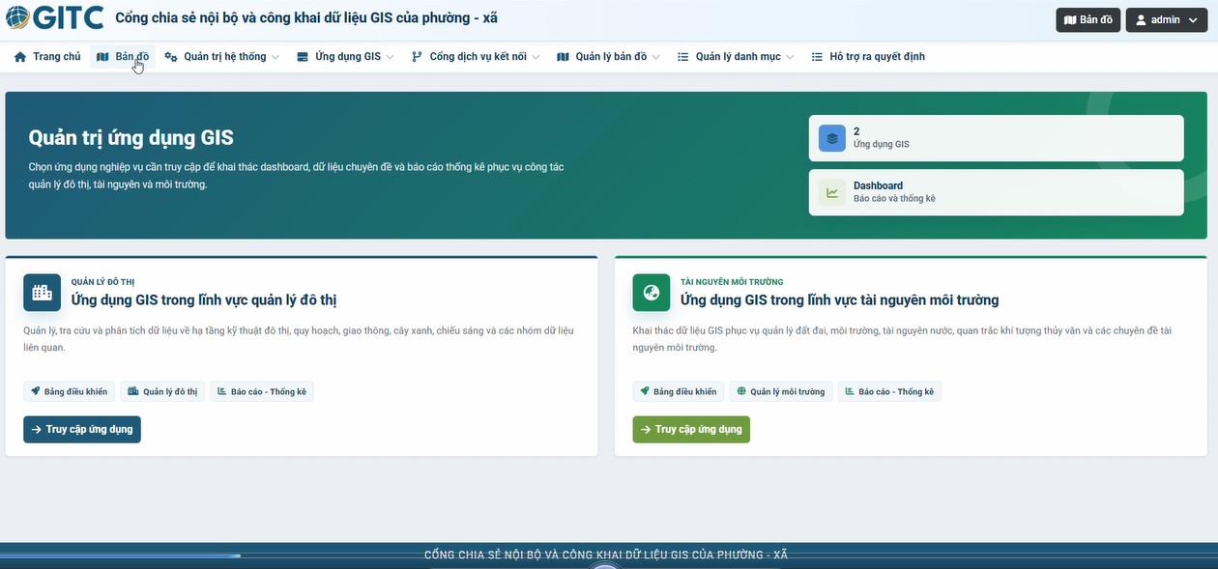Click the green globe icon for tài nguyên môi trường
The image size is (1218, 569).
tap(651, 293)
